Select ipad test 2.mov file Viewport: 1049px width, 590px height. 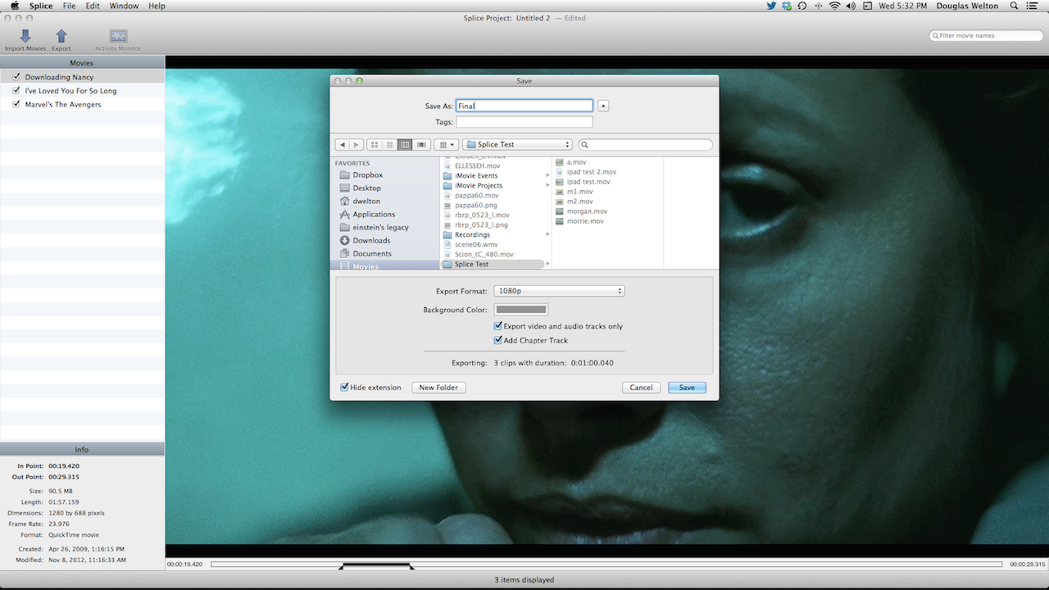(x=592, y=172)
